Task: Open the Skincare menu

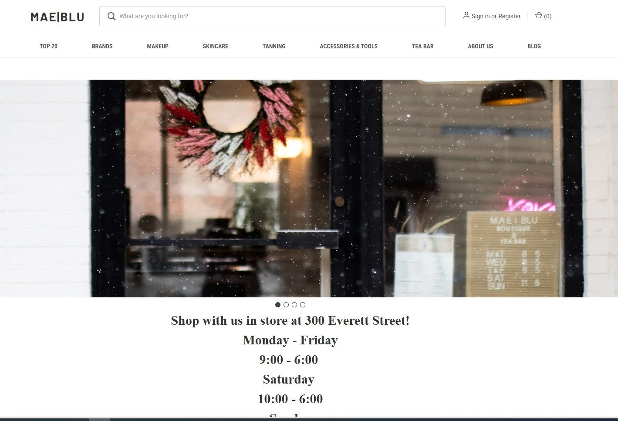Action: (x=215, y=46)
